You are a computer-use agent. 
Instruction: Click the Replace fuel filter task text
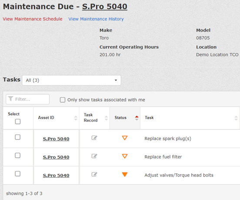(x=163, y=157)
